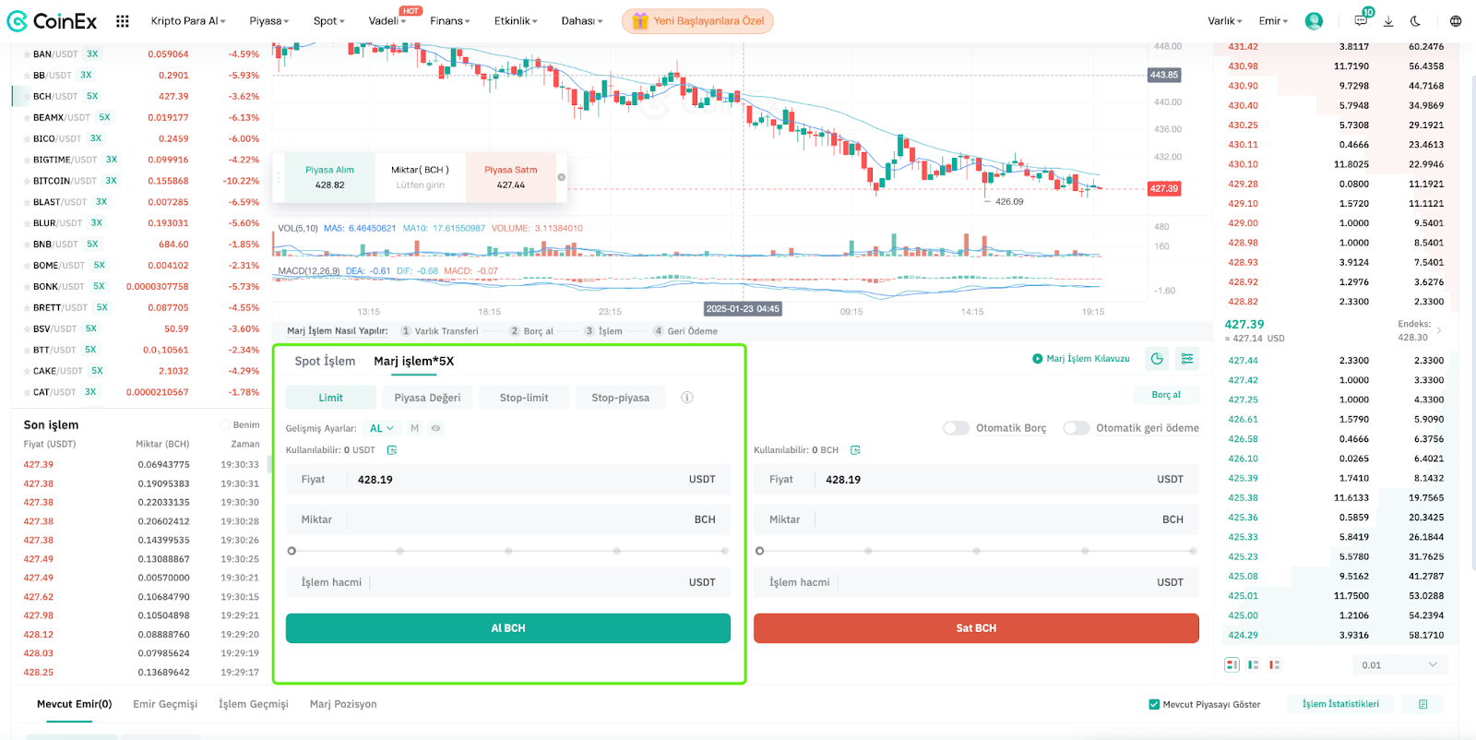This screenshot has height=740, width=1476.
Task: Click the buy amount slider handle
Action: [292, 551]
